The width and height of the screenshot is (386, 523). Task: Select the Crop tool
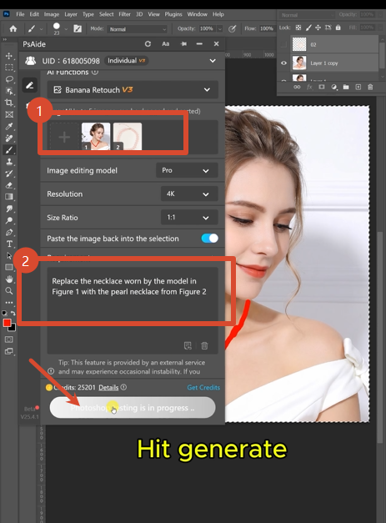9,103
